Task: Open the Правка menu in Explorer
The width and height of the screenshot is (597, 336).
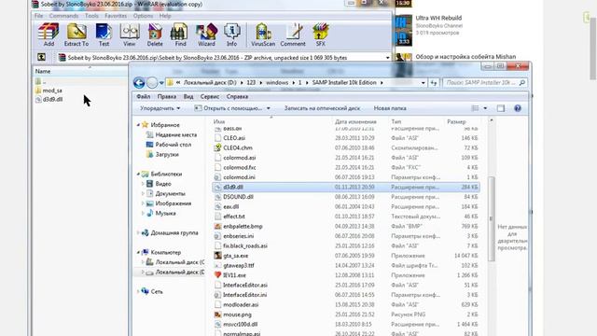Action: 167,97
